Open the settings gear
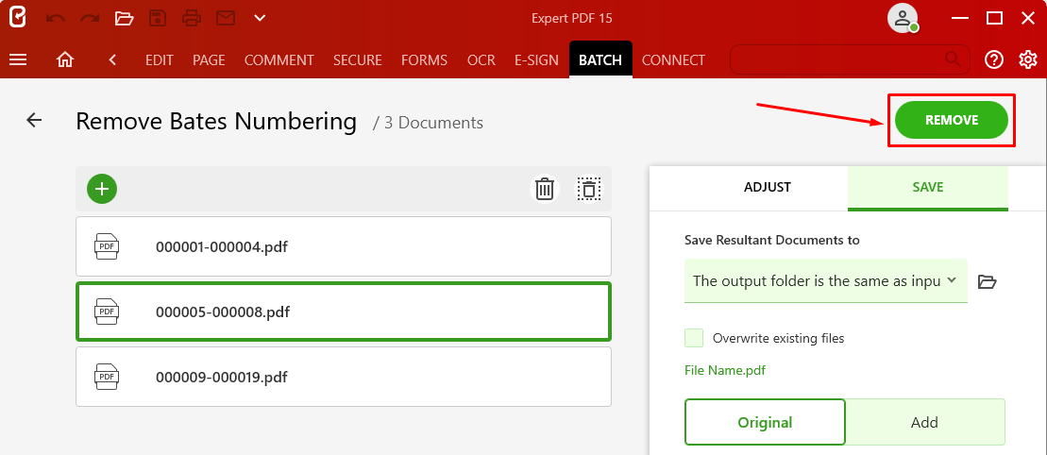The width and height of the screenshot is (1047, 455). 1028,59
